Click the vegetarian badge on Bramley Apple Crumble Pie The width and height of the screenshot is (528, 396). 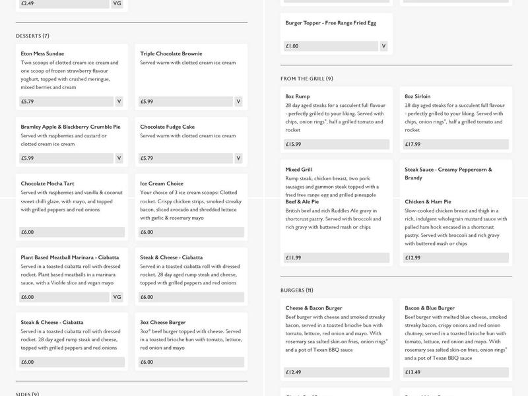119,158
